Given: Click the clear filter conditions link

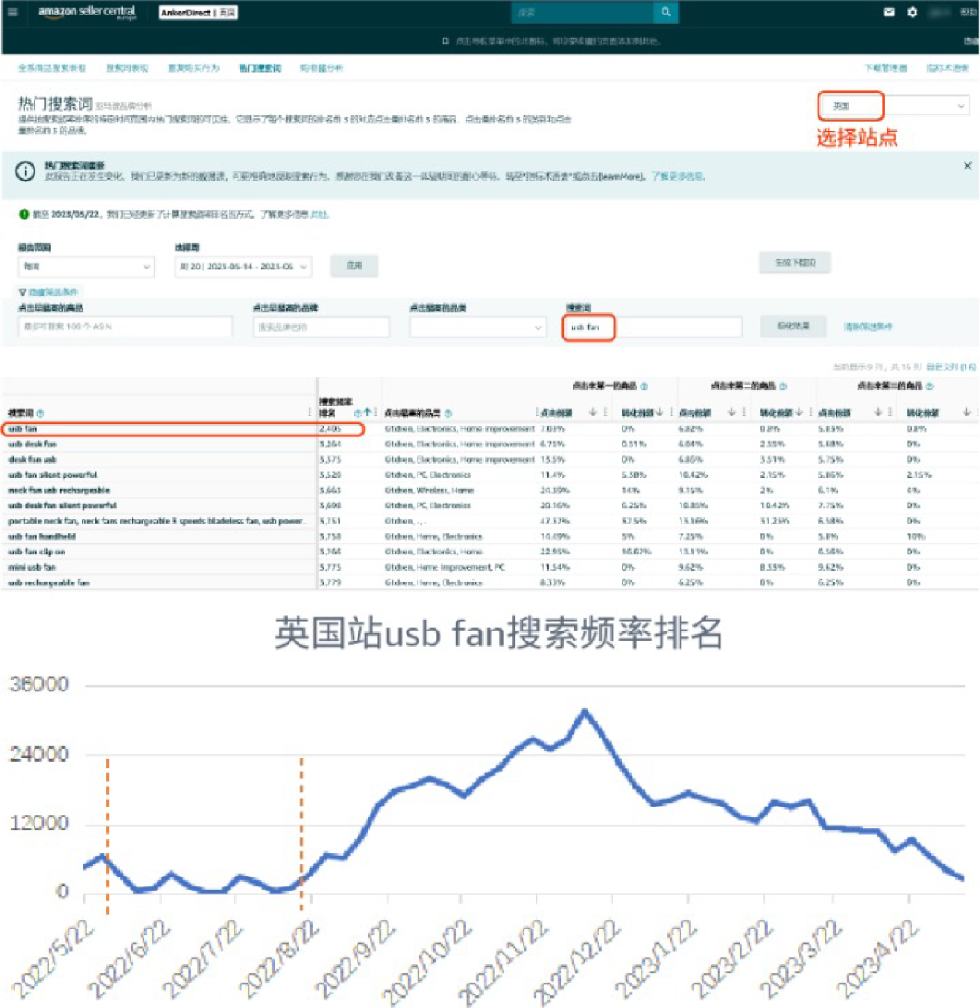Looking at the screenshot, I should point(867,328).
